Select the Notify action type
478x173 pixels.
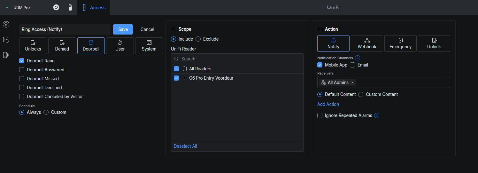(x=333, y=43)
